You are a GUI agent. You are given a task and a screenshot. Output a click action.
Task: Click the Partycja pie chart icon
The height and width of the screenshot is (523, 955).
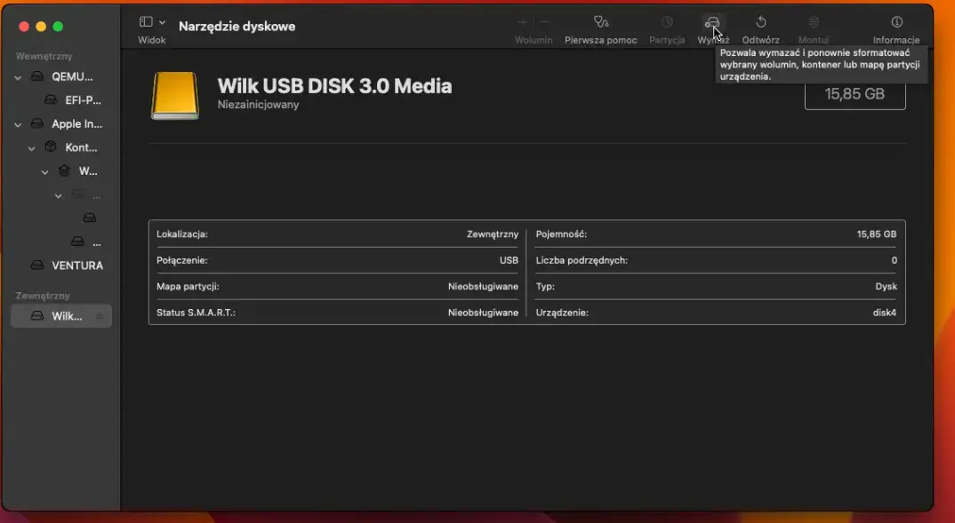[667, 22]
